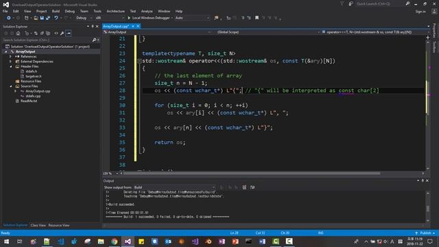
Task: Collapse the Source Files folder
Action: [11, 86]
